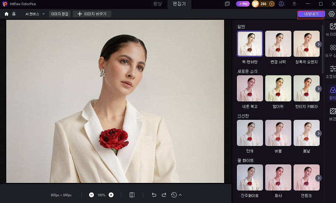Apply the 진주화이트 filter thumbnail
Viewport: 336px width, 203px height.
[x=250, y=177]
